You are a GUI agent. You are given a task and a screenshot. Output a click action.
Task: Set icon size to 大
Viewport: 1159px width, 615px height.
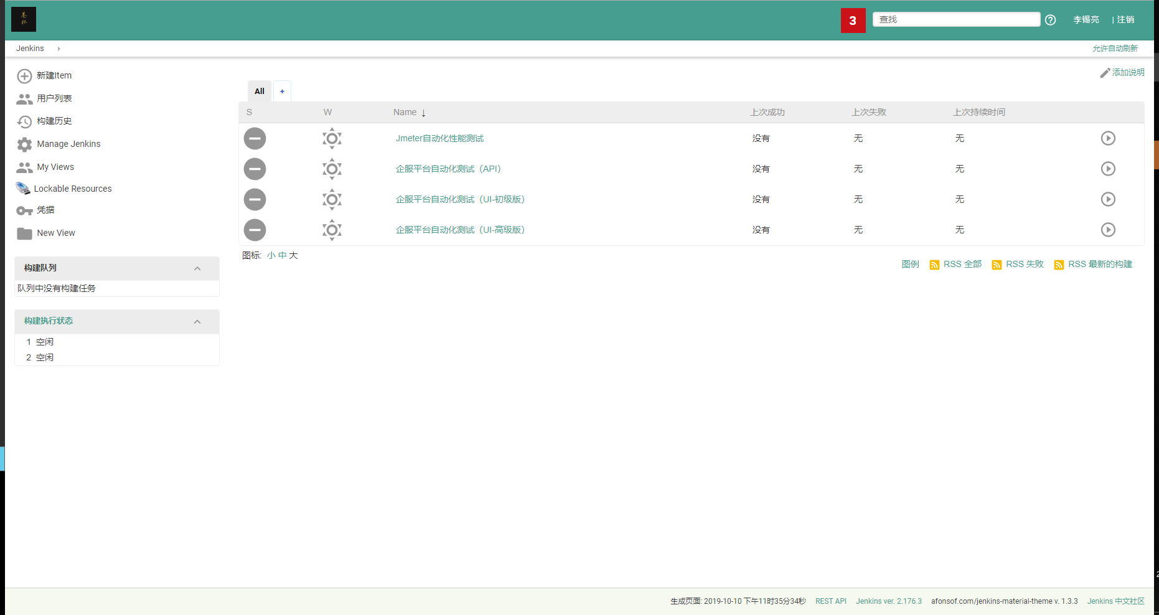point(294,255)
